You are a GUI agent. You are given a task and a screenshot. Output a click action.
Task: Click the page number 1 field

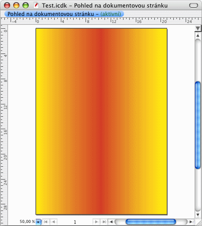tap(75, 222)
